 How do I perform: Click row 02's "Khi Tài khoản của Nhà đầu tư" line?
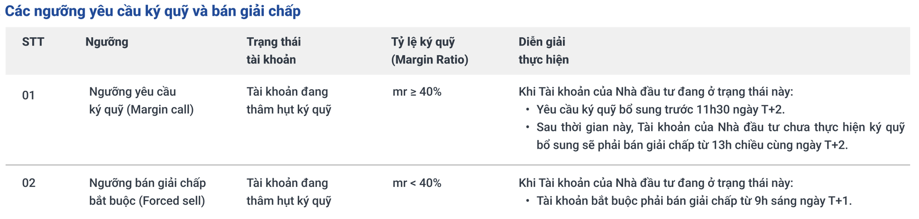pos(656,183)
